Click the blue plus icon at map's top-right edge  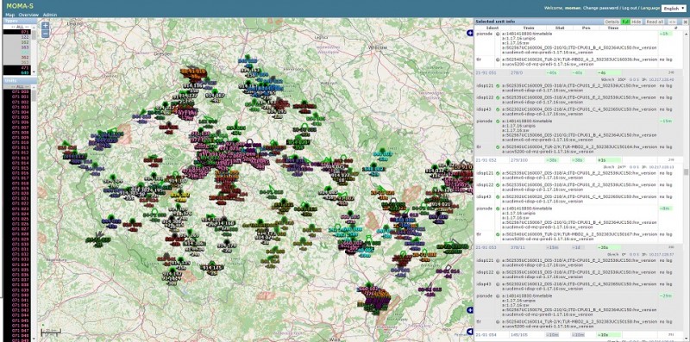pyautogui.click(x=470, y=34)
